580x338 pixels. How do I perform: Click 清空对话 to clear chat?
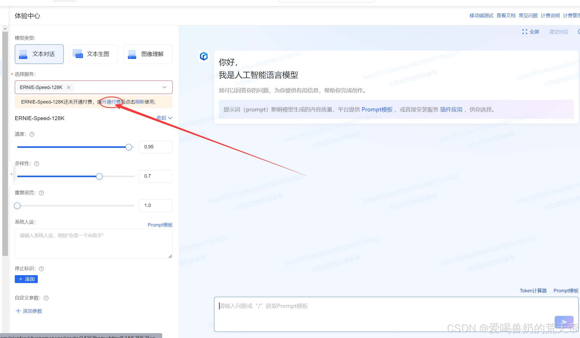tap(559, 32)
